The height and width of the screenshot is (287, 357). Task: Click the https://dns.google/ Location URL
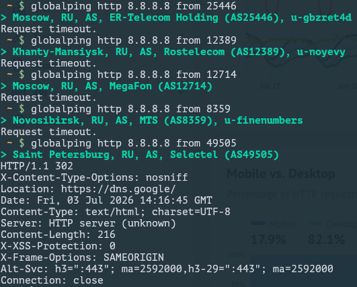[x=118, y=189]
